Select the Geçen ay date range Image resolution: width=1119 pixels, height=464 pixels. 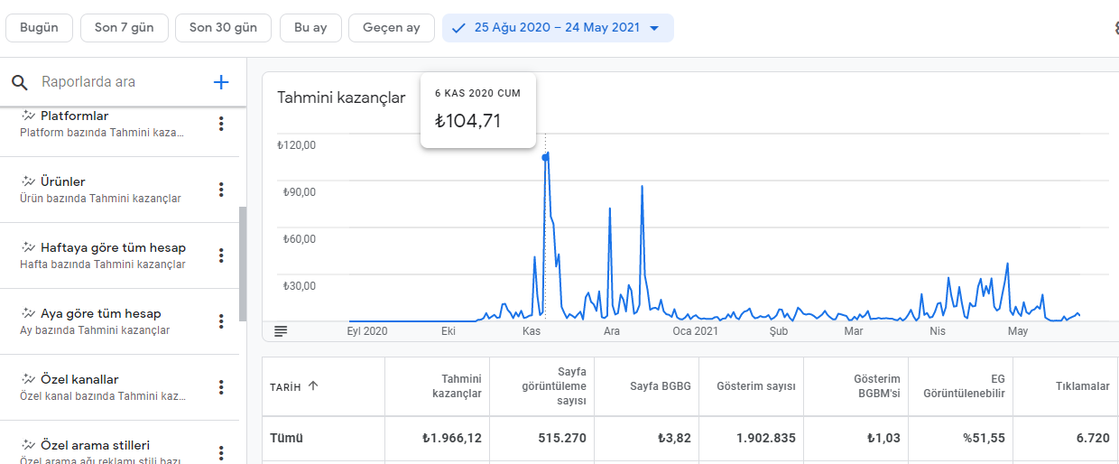tap(391, 28)
